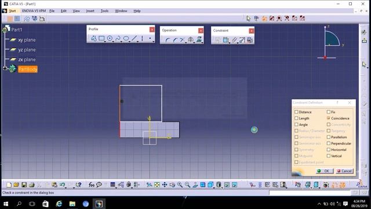The width and height of the screenshot is (371, 209).
Task: Select the Axis tool in Profile toolbar
Action: [x=142, y=38]
